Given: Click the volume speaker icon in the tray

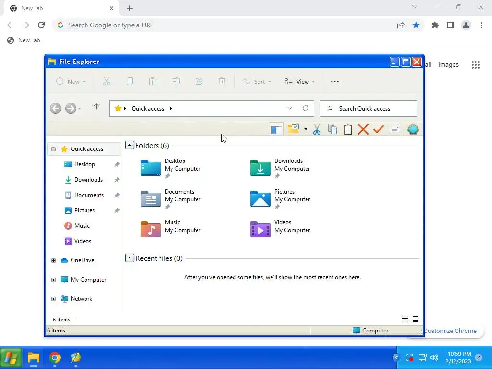Looking at the screenshot, I should (434, 357).
